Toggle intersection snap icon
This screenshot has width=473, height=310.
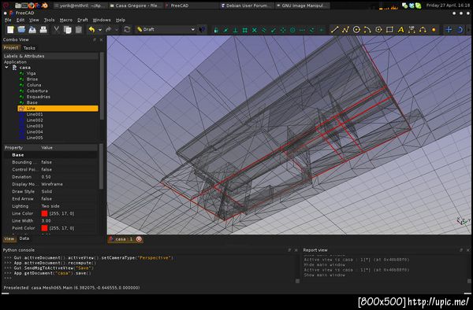pyautogui.click(x=255, y=30)
